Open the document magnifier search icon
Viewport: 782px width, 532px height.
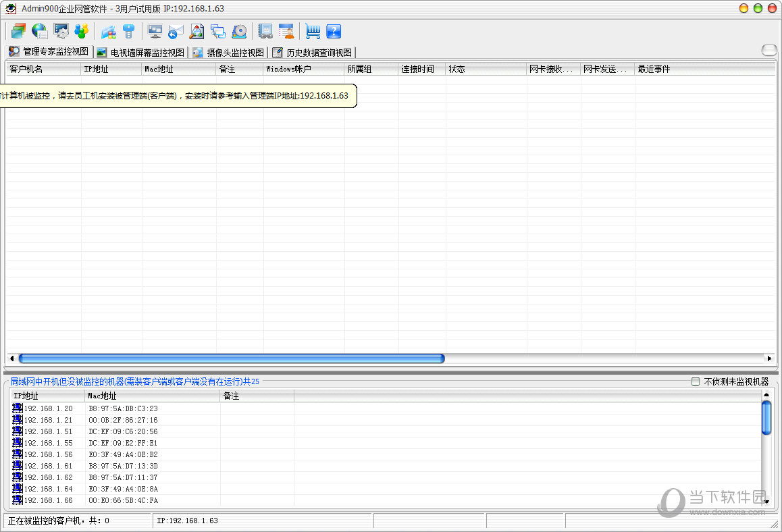point(197,32)
